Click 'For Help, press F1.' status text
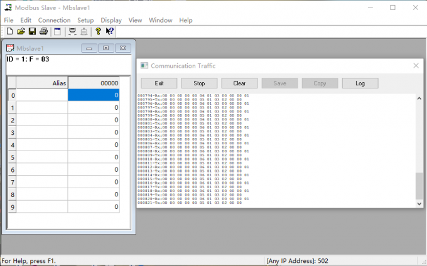Screen dimensions: 427x266 (28, 261)
